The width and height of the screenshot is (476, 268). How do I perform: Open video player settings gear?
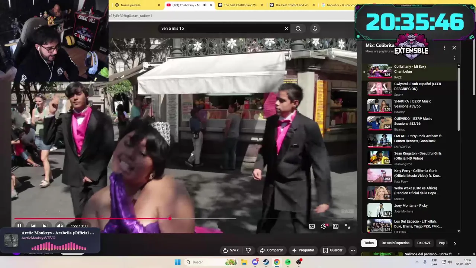(324, 226)
